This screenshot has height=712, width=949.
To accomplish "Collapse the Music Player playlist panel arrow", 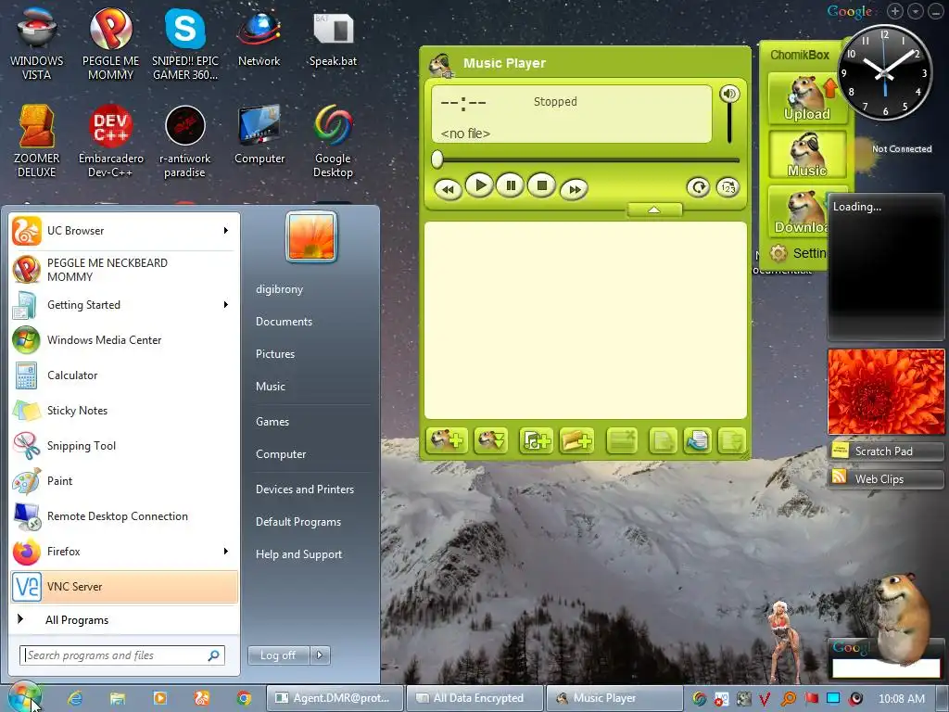I will pos(654,210).
